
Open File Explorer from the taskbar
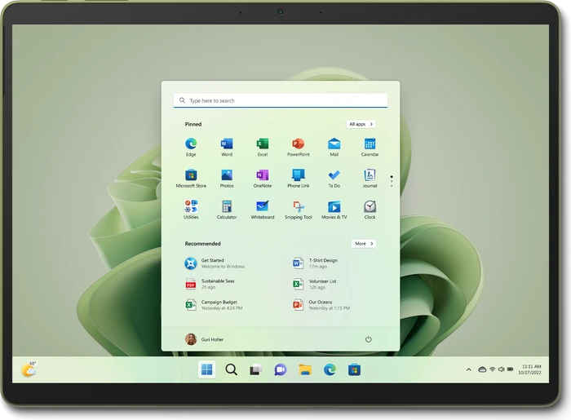[x=305, y=369]
